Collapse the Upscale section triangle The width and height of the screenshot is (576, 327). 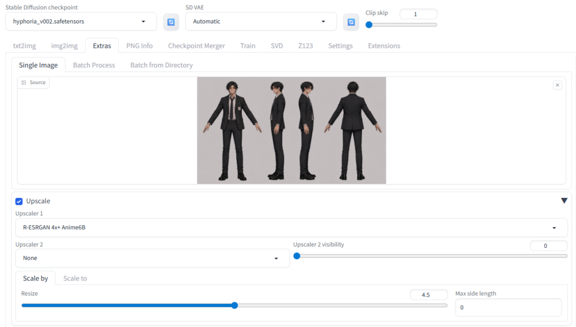[564, 201]
